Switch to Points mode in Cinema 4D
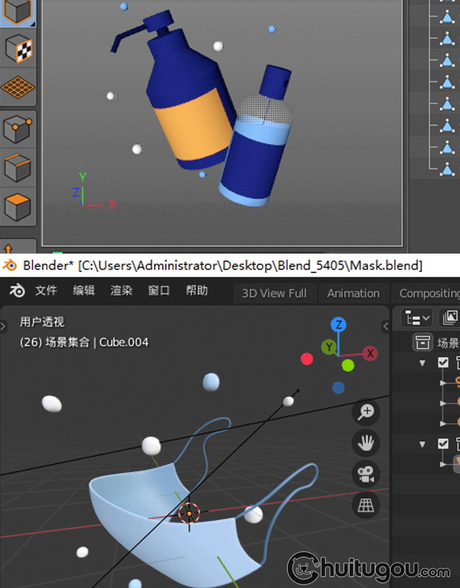Image resolution: width=460 pixels, height=588 pixels. pos(18,129)
